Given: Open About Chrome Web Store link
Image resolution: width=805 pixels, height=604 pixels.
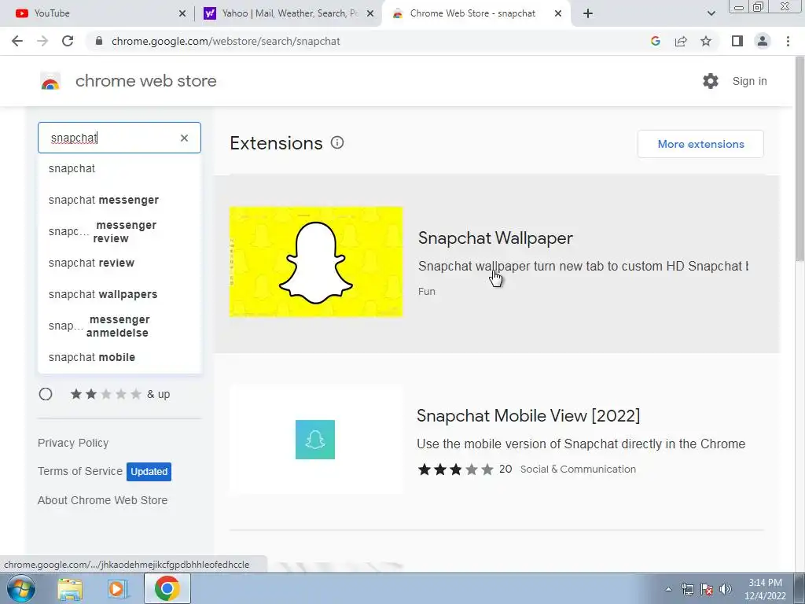Looking at the screenshot, I should (103, 500).
